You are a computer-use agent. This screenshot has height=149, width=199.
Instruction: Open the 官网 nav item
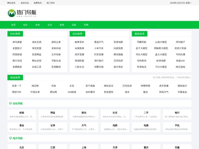point(86,25)
